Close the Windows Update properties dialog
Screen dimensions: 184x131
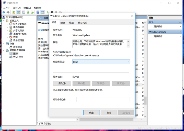click(132, 16)
